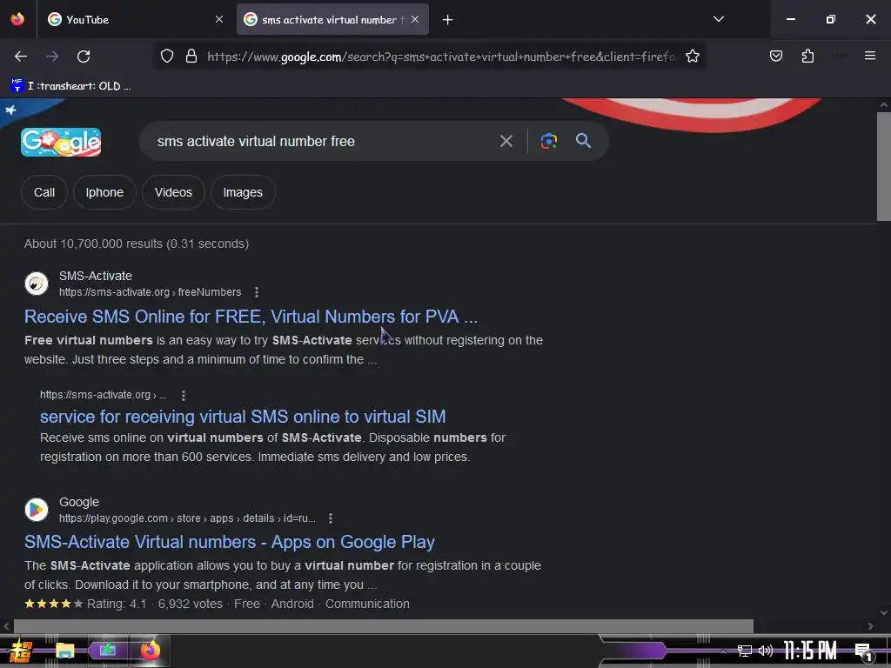Reload the current page
This screenshot has width=891, height=668.
pyautogui.click(x=84, y=57)
